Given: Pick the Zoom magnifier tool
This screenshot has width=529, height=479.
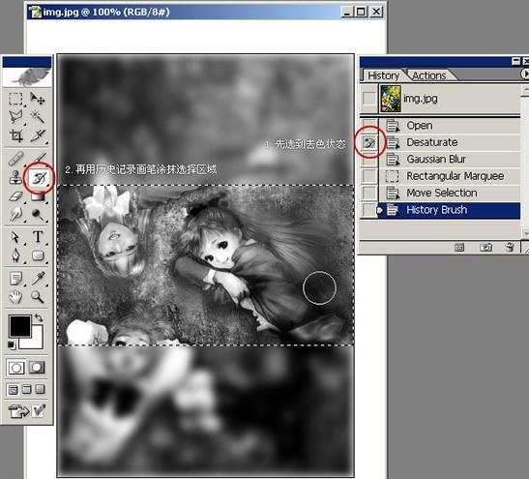Looking at the screenshot, I should pos(38,297).
